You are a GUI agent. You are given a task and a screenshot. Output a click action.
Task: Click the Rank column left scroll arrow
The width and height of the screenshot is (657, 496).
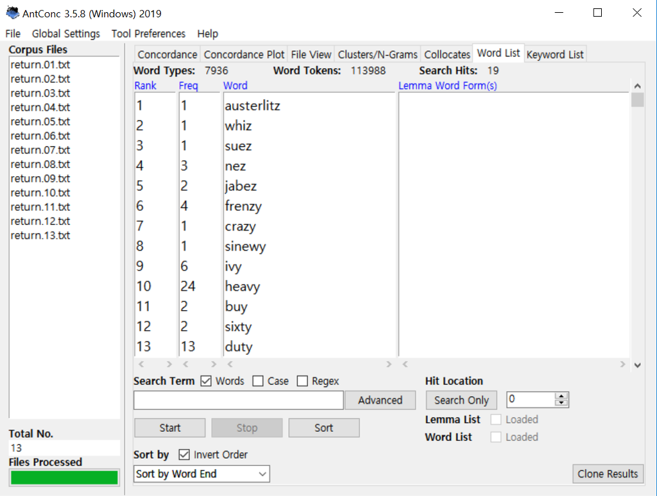point(141,364)
